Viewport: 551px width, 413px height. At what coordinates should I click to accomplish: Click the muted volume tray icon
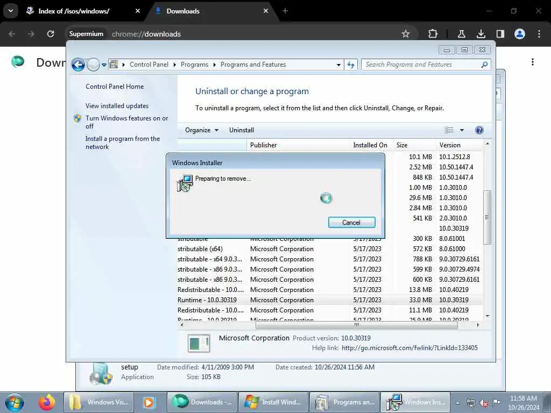(484, 403)
